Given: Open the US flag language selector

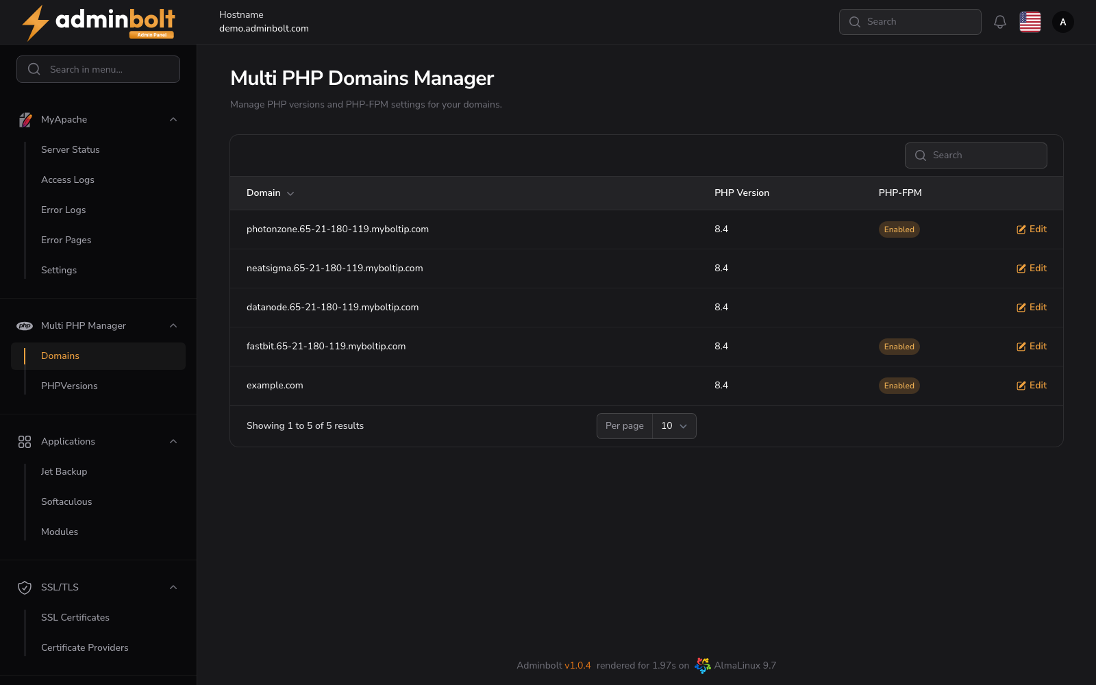Looking at the screenshot, I should point(1030,22).
